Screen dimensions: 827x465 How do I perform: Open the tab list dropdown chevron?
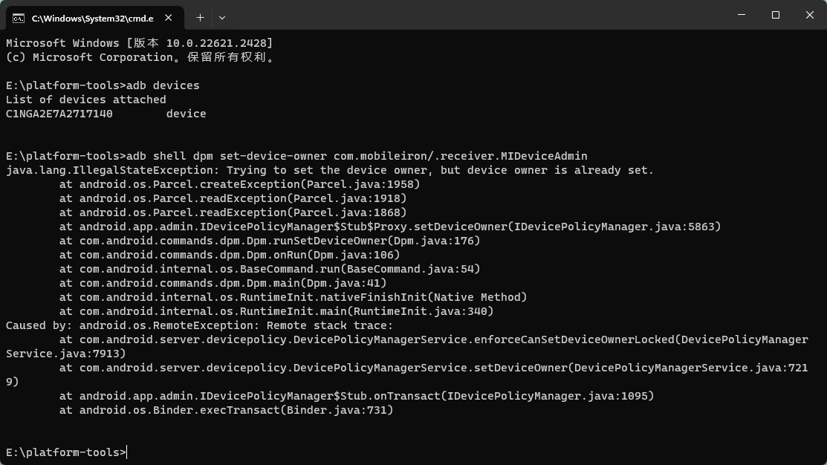(221, 17)
